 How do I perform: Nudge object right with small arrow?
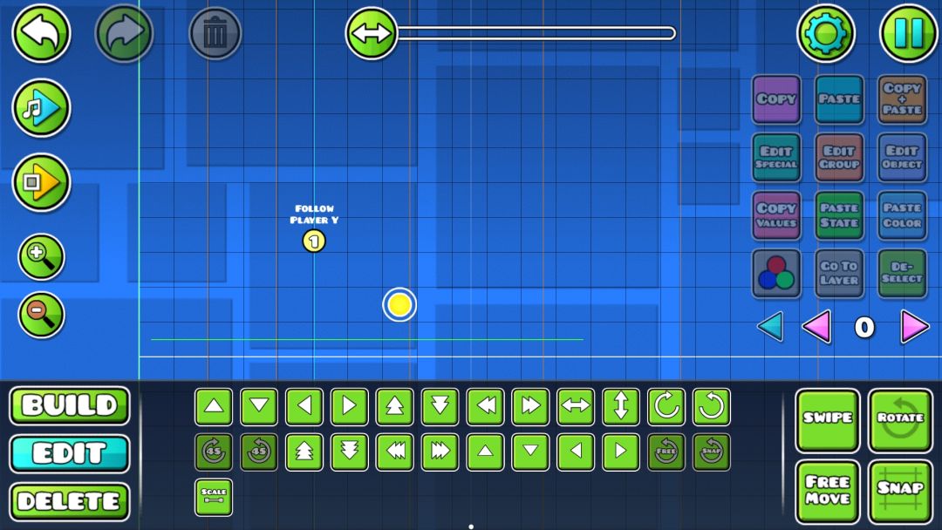pos(621,452)
